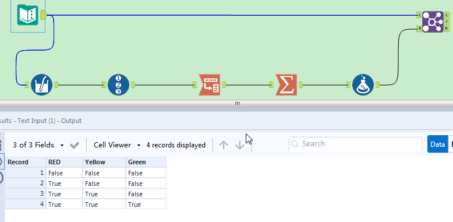
Task: Select the Formula flask tool icon
Action: coord(363,85)
